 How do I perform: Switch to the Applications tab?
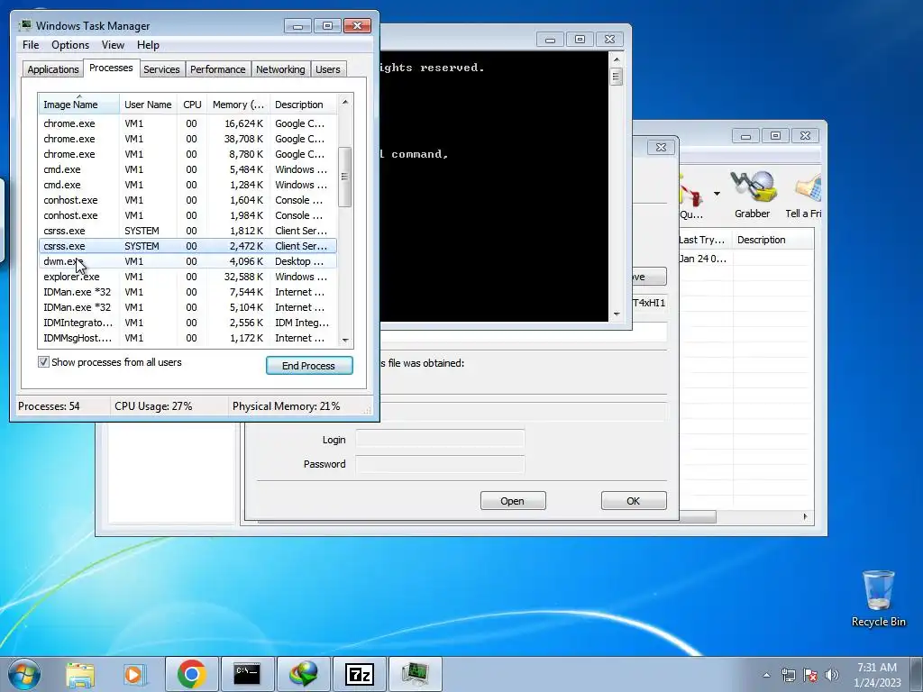coord(53,69)
